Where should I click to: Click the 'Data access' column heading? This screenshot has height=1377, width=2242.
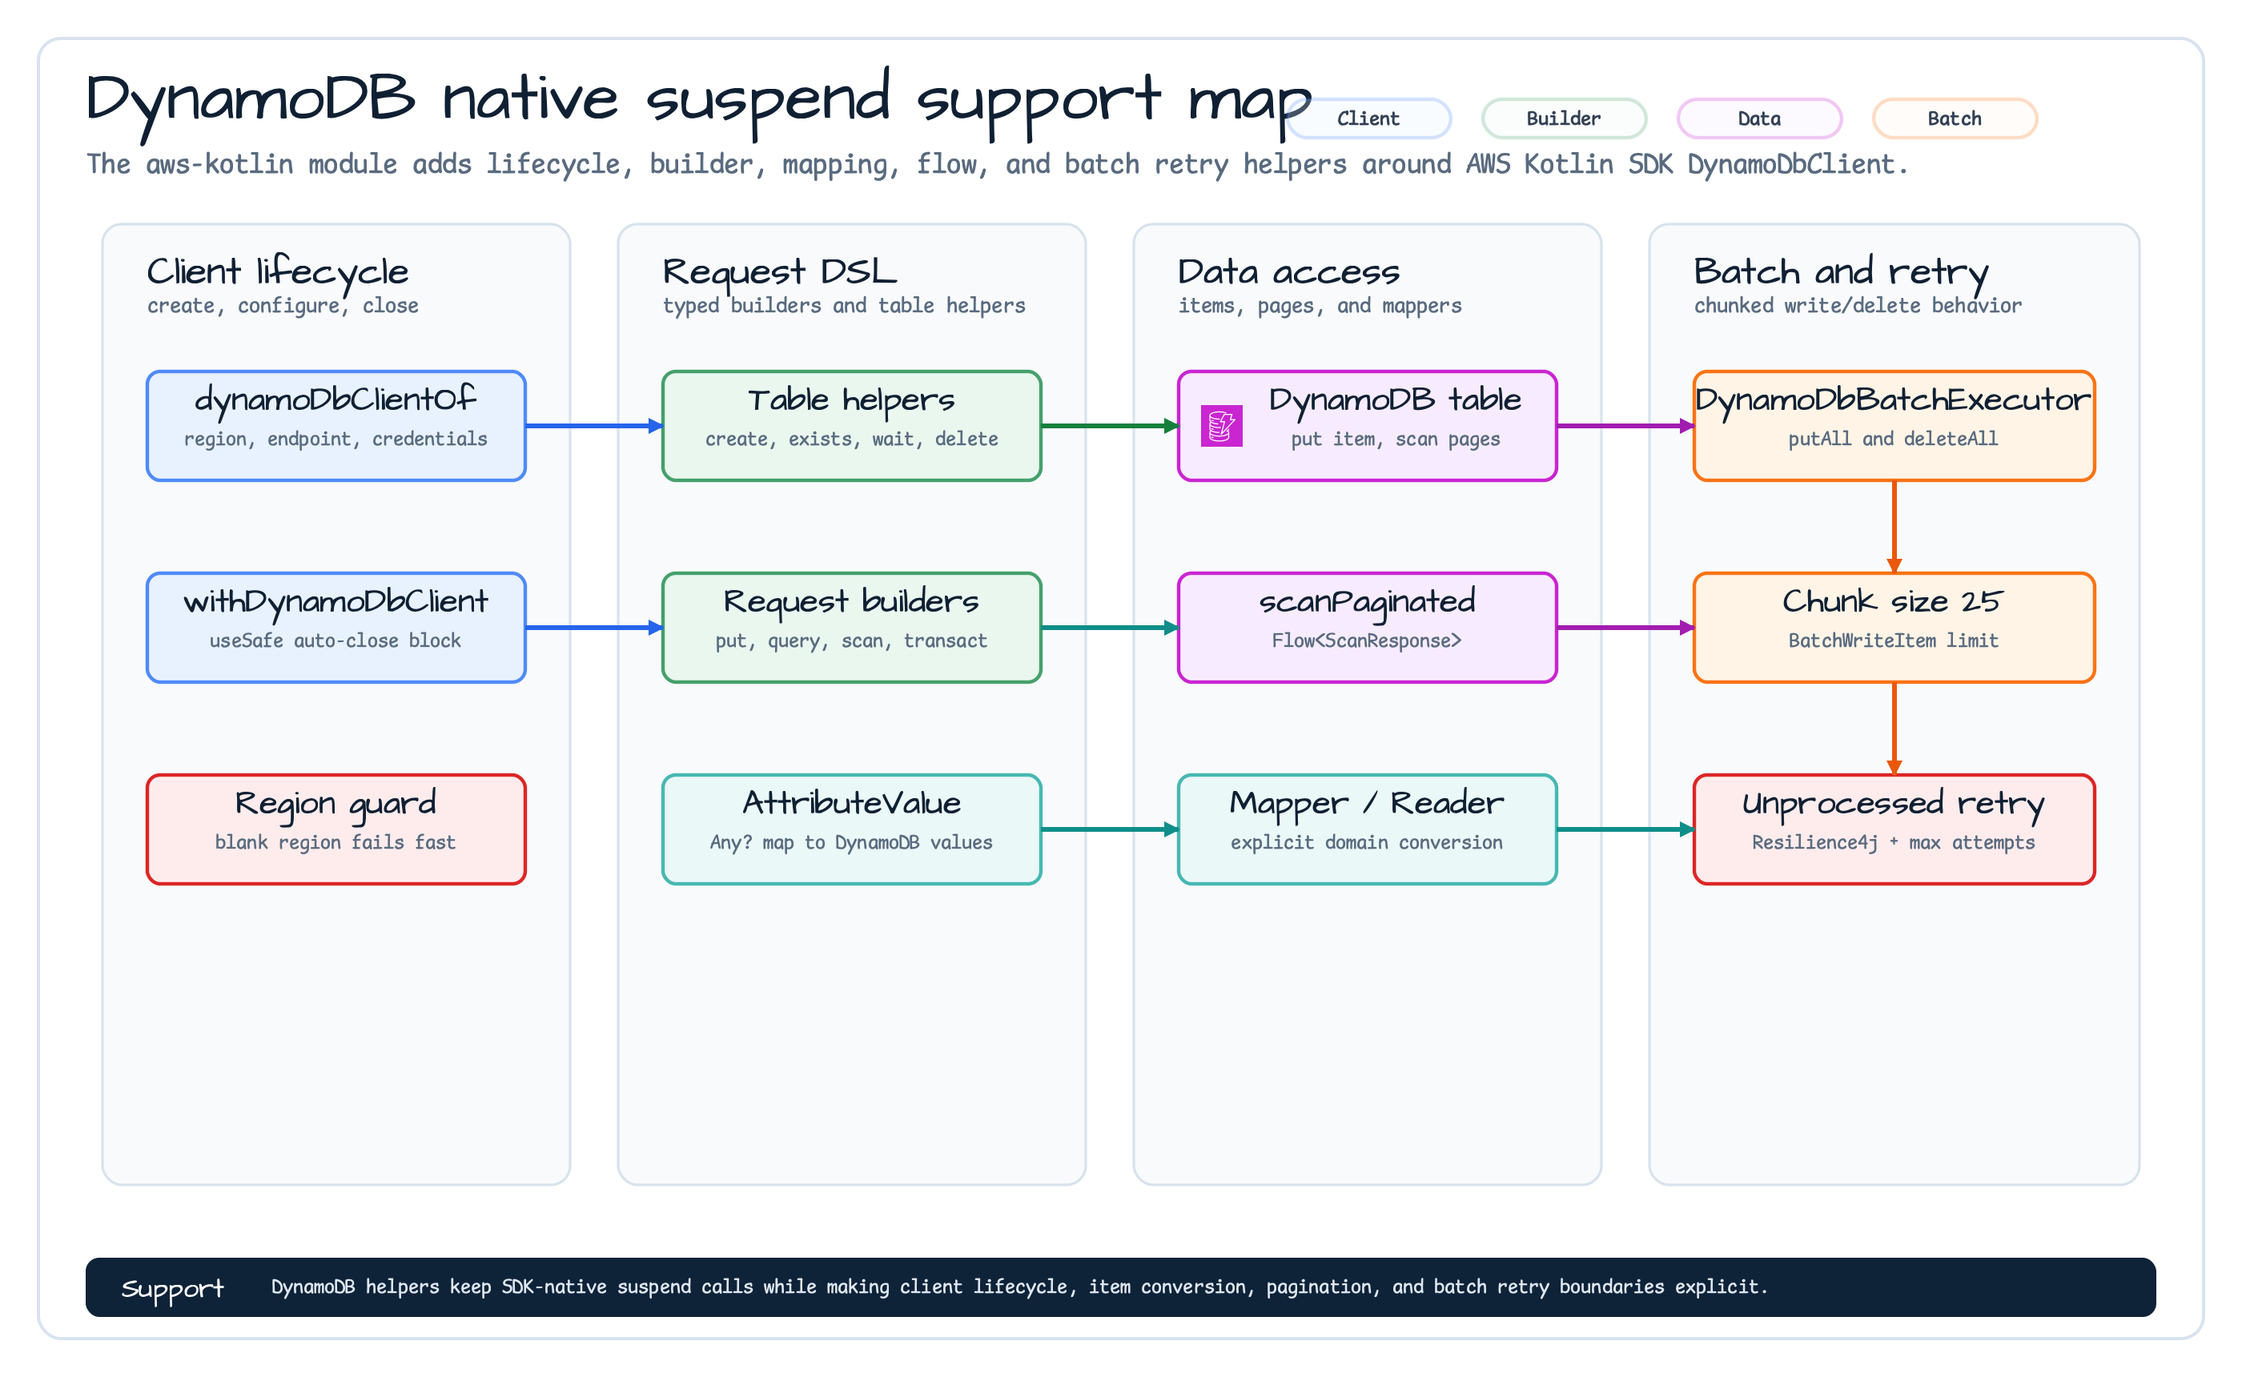click(1288, 272)
